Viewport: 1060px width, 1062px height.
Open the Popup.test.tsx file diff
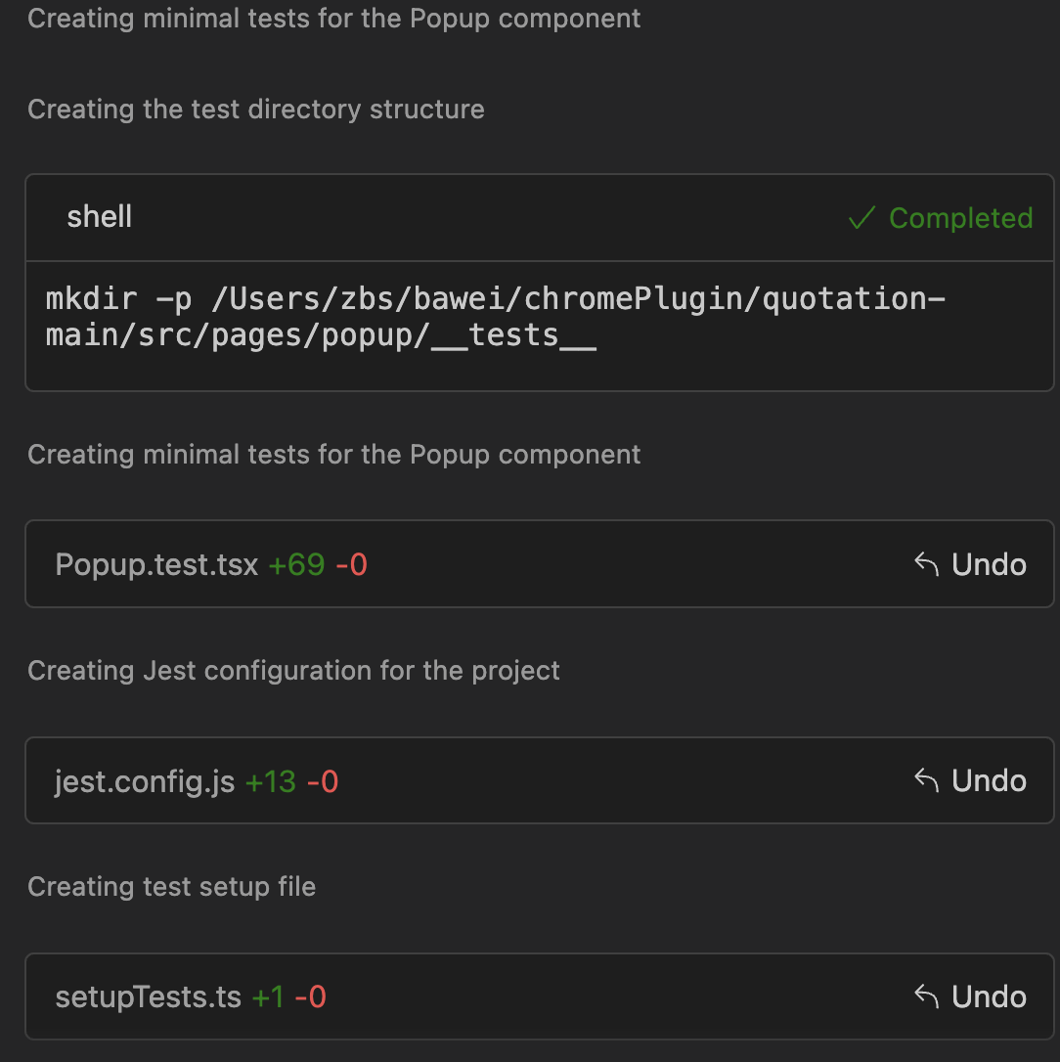[156, 564]
